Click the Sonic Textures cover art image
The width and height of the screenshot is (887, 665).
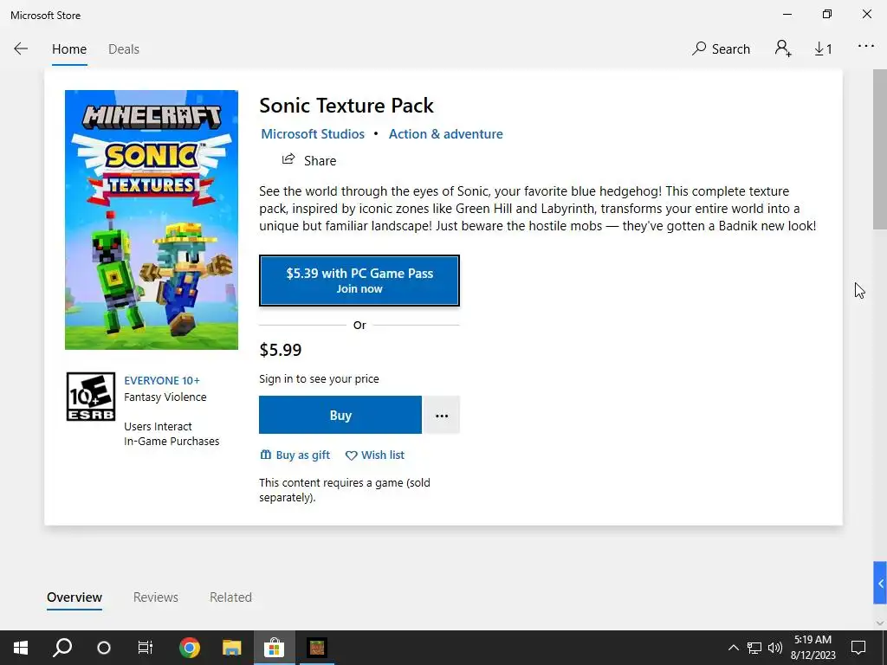coord(152,219)
